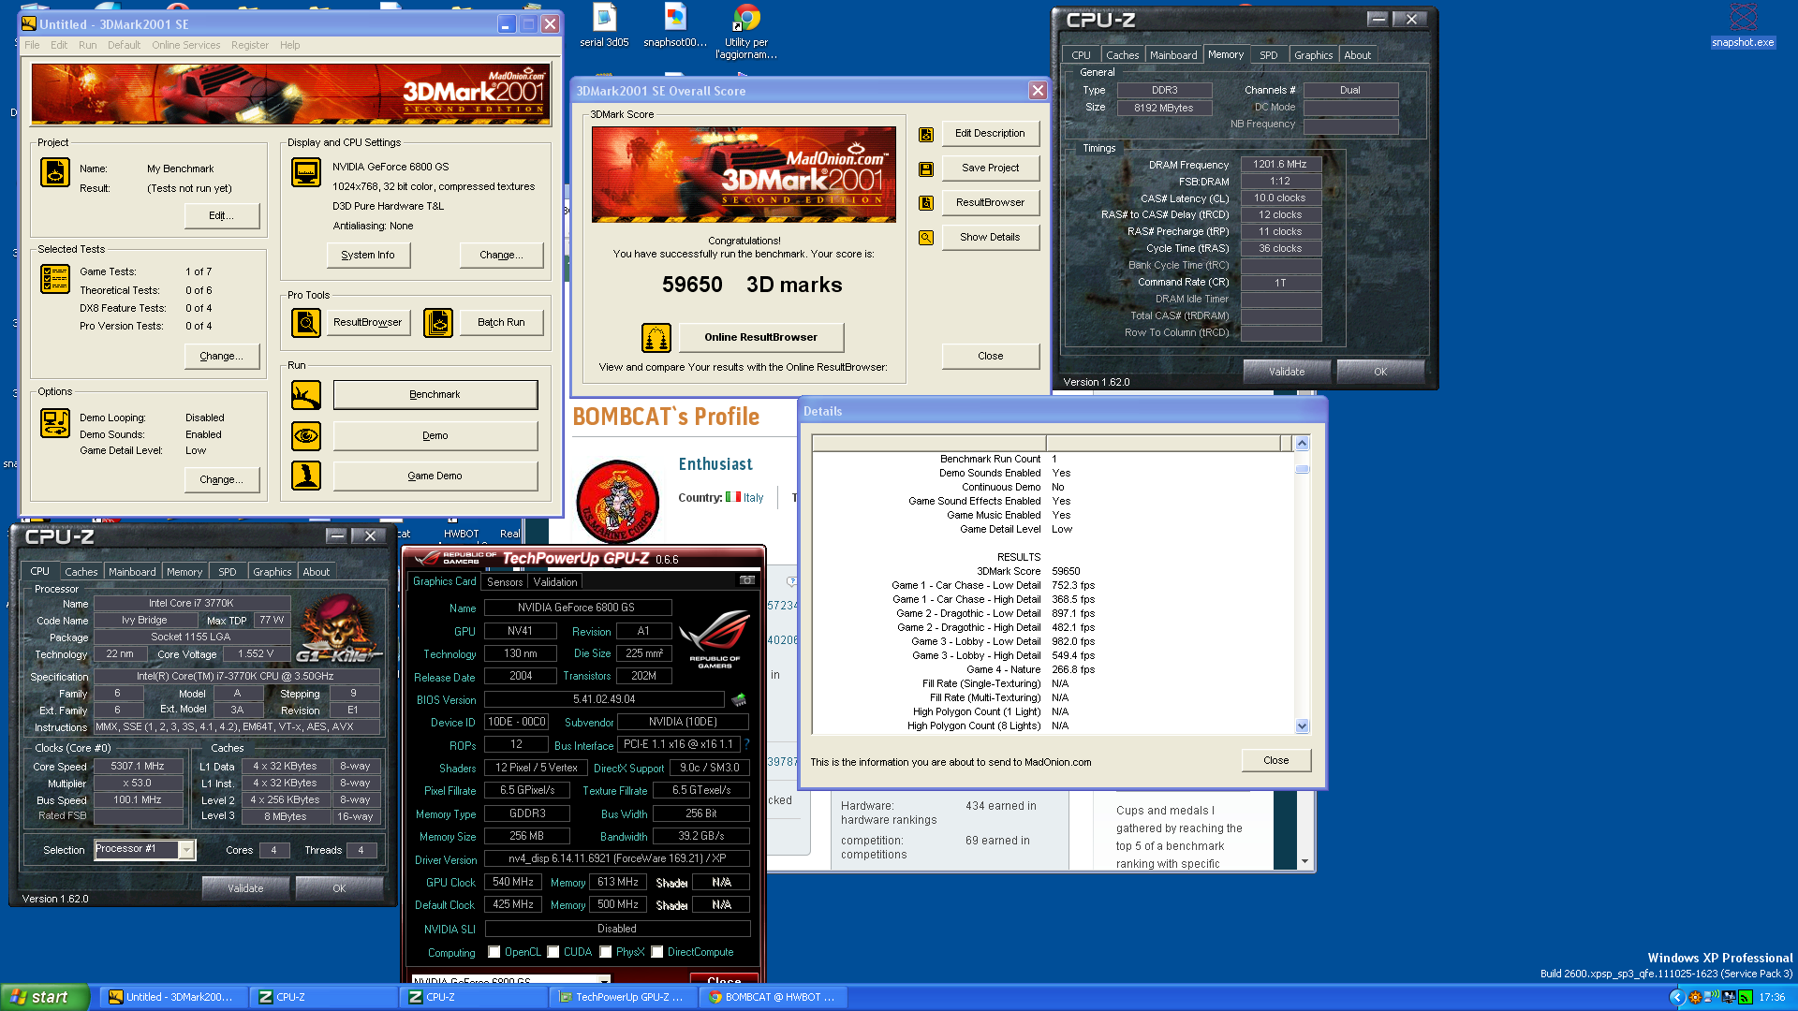Click the Details scrollbar thumb

point(1302,468)
